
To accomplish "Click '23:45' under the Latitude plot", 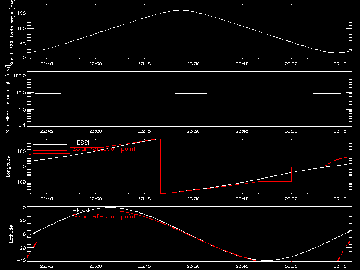I will tap(242, 266).
